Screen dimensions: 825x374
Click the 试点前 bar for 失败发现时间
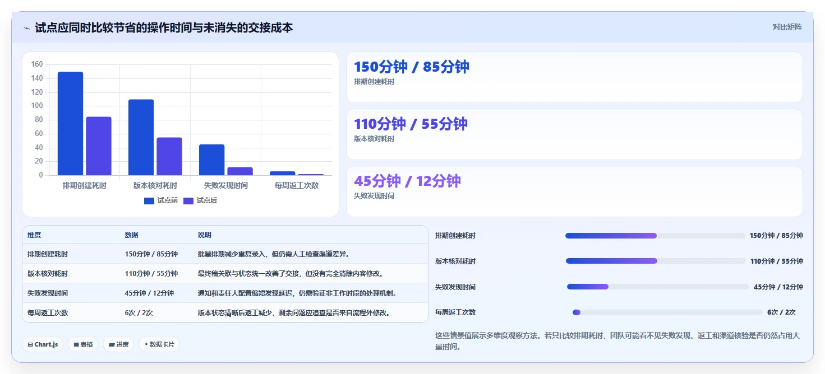point(211,160)
